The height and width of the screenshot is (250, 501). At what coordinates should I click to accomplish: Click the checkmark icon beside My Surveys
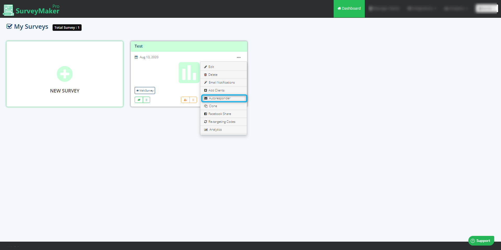click(x=9, y=26)
